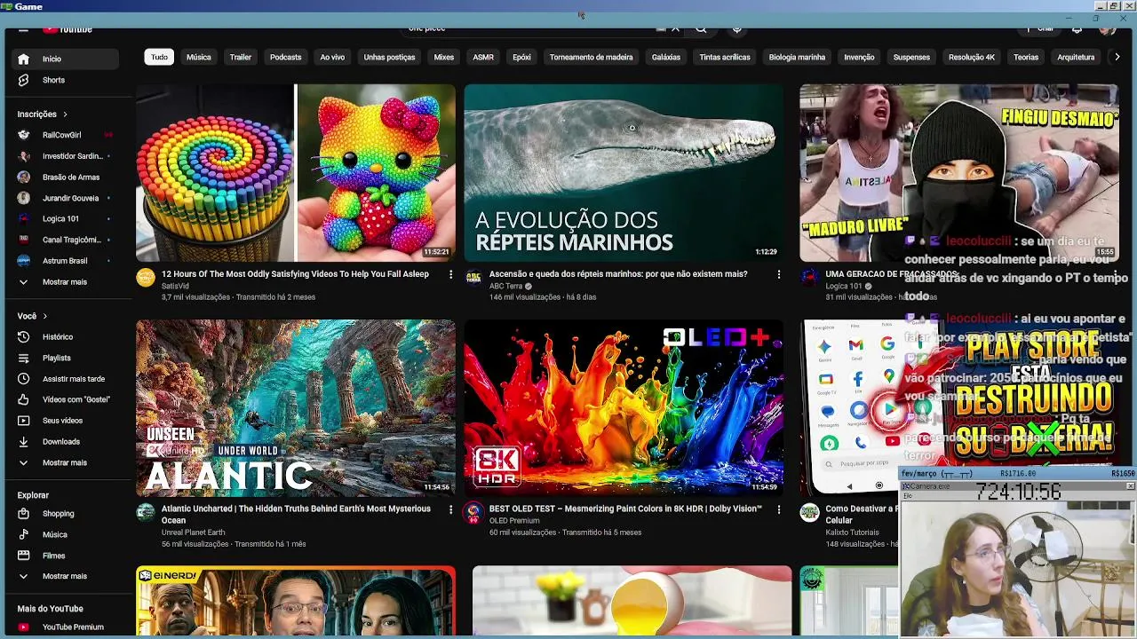Image resolution: width=1137 pixels, height=639 pixels.
Task: Open Logica 101 in sidebar subscriptions
Action: (x=64, y=218)
